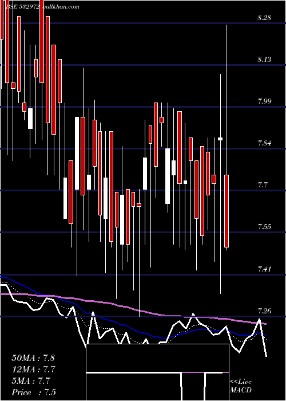
Task: Click the bullkhan.com watermark link
Action: (60, 7)
